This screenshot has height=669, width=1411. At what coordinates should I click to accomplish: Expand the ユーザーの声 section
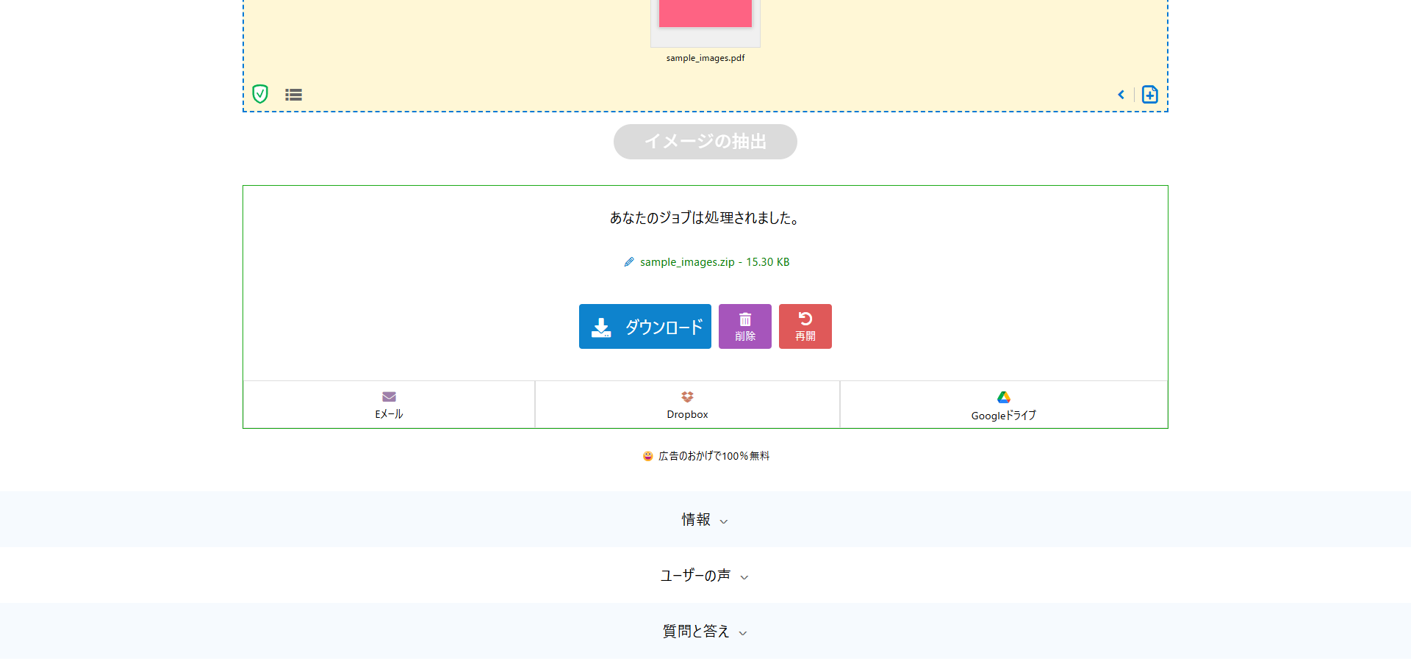coord(705,576)
